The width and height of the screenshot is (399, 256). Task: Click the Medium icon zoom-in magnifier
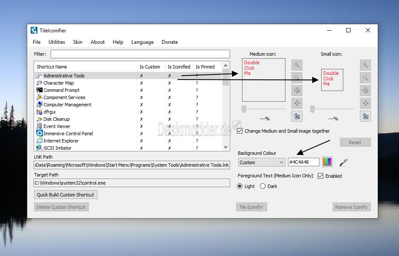[x=297, y=65]
